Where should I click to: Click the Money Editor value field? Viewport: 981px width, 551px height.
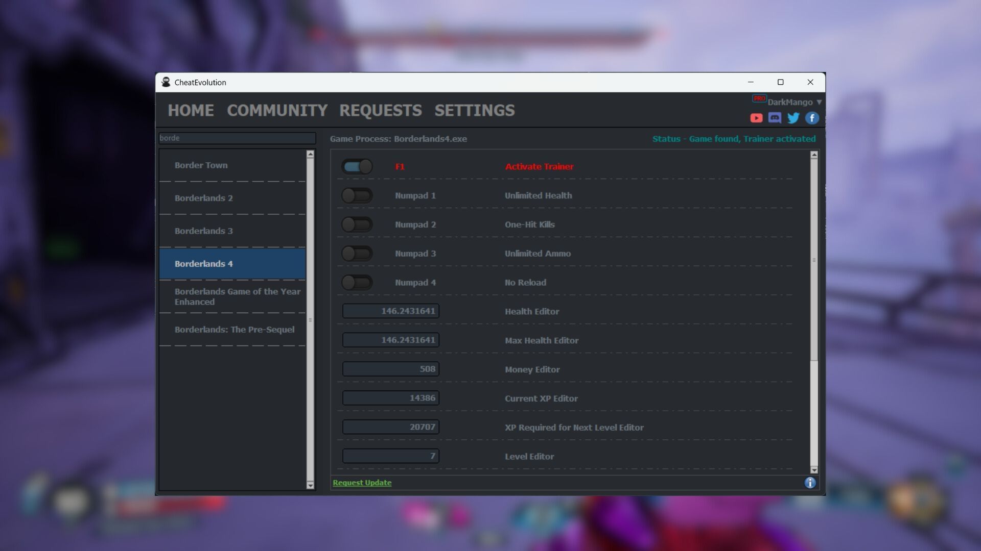(390, 369)
